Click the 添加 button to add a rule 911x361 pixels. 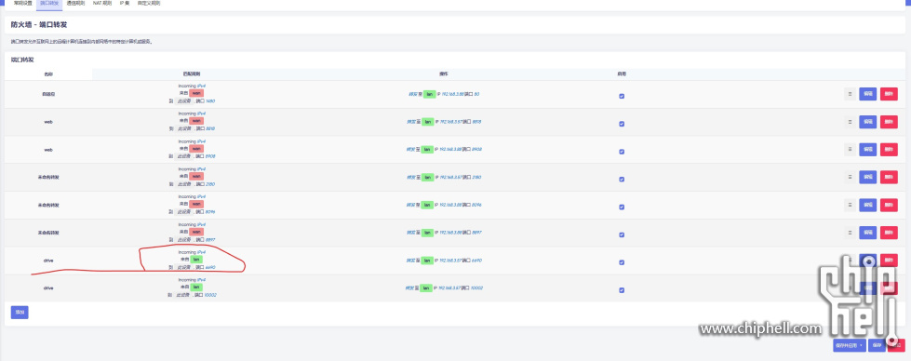tap(20, 313)
